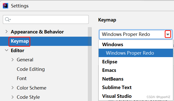
Task: Click the search magnifier icon
Action: pyautogui.click(x=8, y=19)
